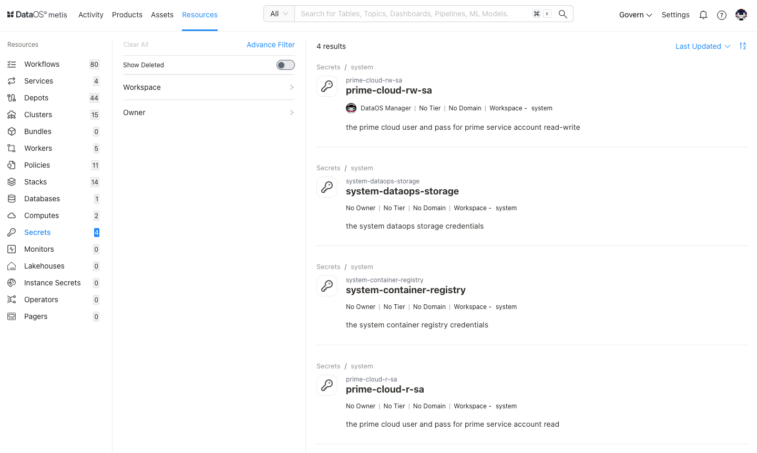Select the Resources tab
757x453 pixels.
pyautogui.click(x=200, y=15)
